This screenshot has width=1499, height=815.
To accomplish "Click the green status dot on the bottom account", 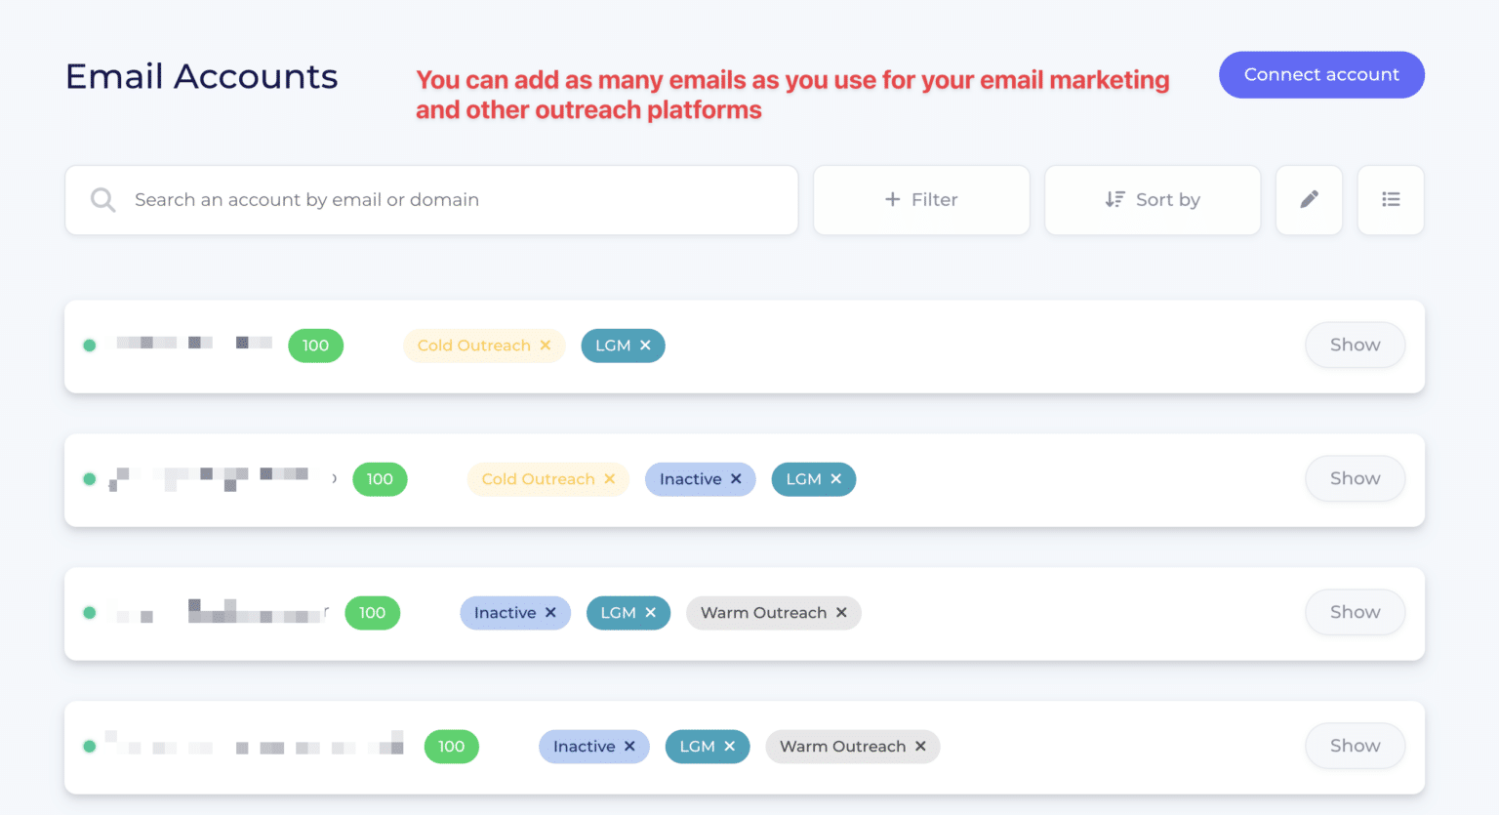I will click(90, 747).
